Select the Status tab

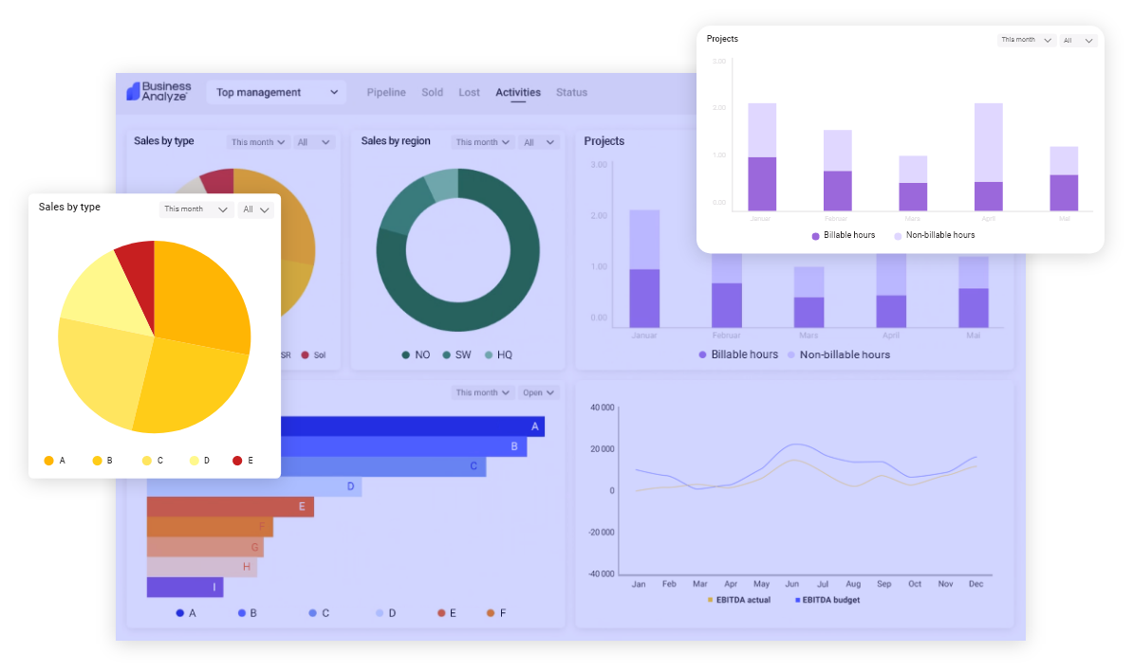571,93
